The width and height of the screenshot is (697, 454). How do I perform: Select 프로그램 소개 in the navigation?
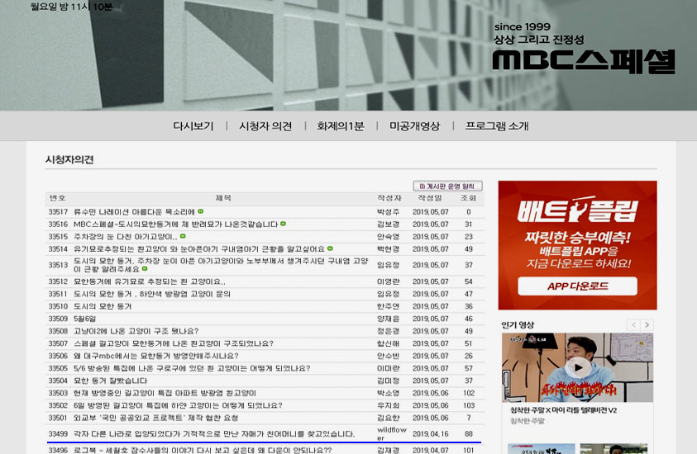[x=496, y=126]
